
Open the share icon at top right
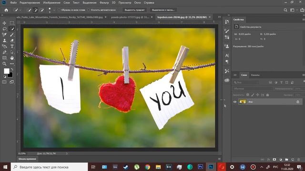coord(302,10)
